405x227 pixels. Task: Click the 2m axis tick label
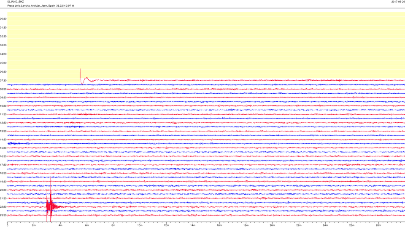34,225
